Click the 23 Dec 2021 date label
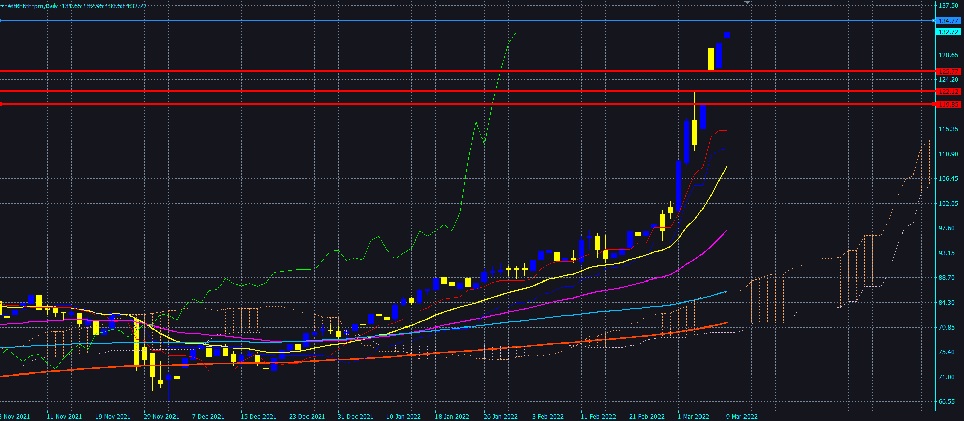The height and width of the screenshot is (421, 964). point(307,417)
